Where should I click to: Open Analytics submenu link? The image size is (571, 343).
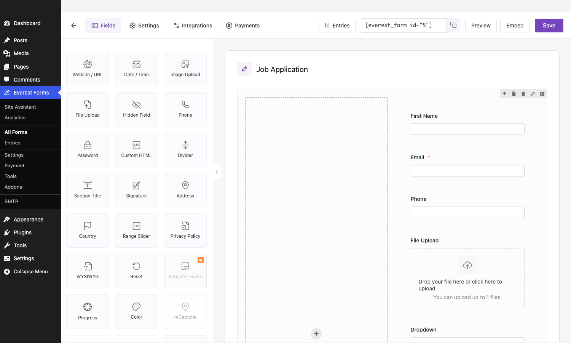point(15,118)
